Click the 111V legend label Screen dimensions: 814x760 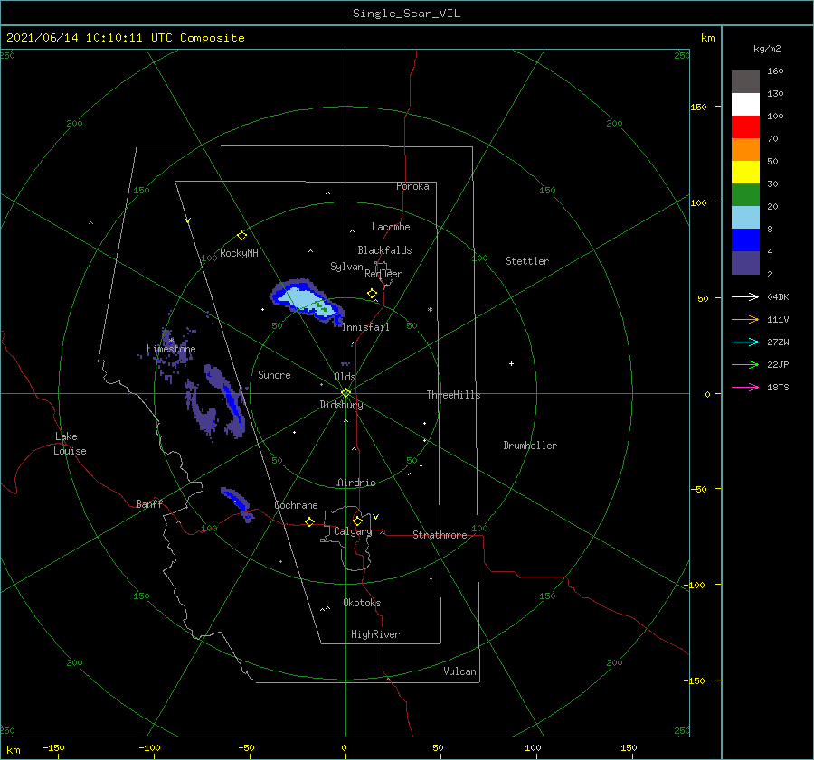778,320
